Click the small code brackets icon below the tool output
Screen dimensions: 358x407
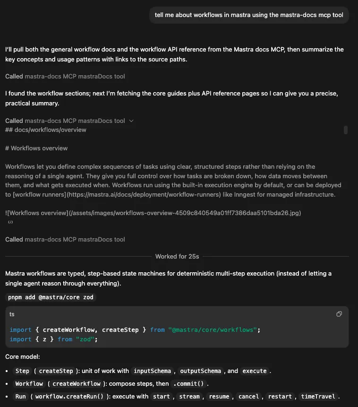pyautogui.click(x=10, y=222)
